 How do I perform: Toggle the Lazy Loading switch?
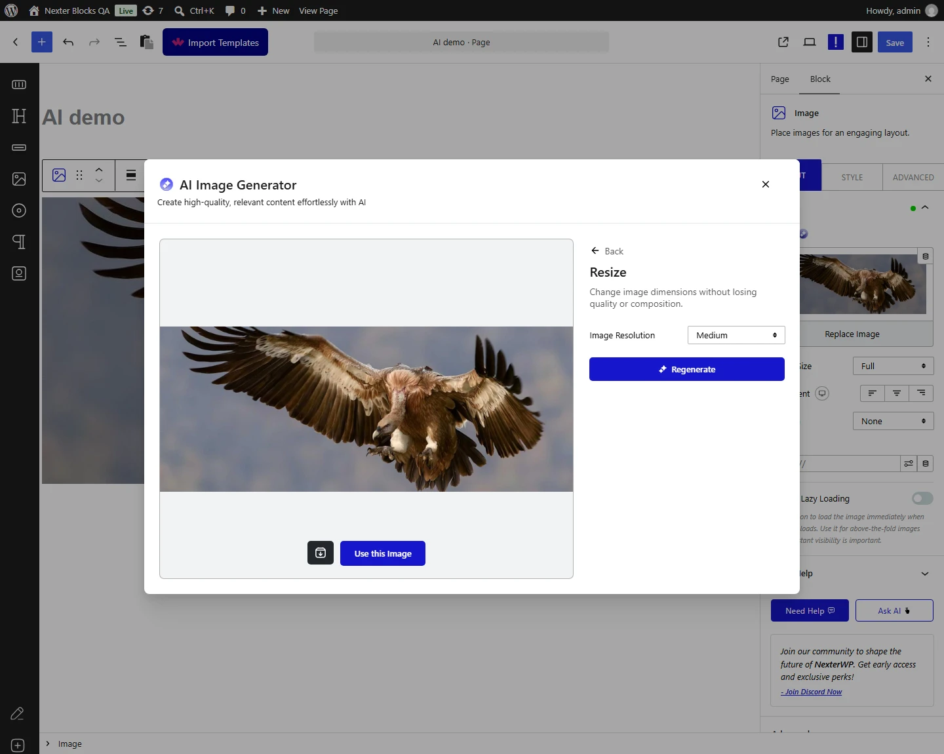[922, 498]
